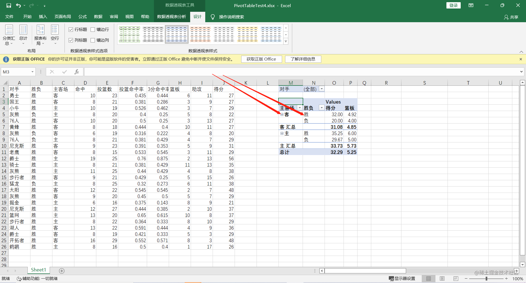This screenshot has width=526, height=283.
Task: Enable the 镶边行 checkbox
Action: (x=93, y=29)
